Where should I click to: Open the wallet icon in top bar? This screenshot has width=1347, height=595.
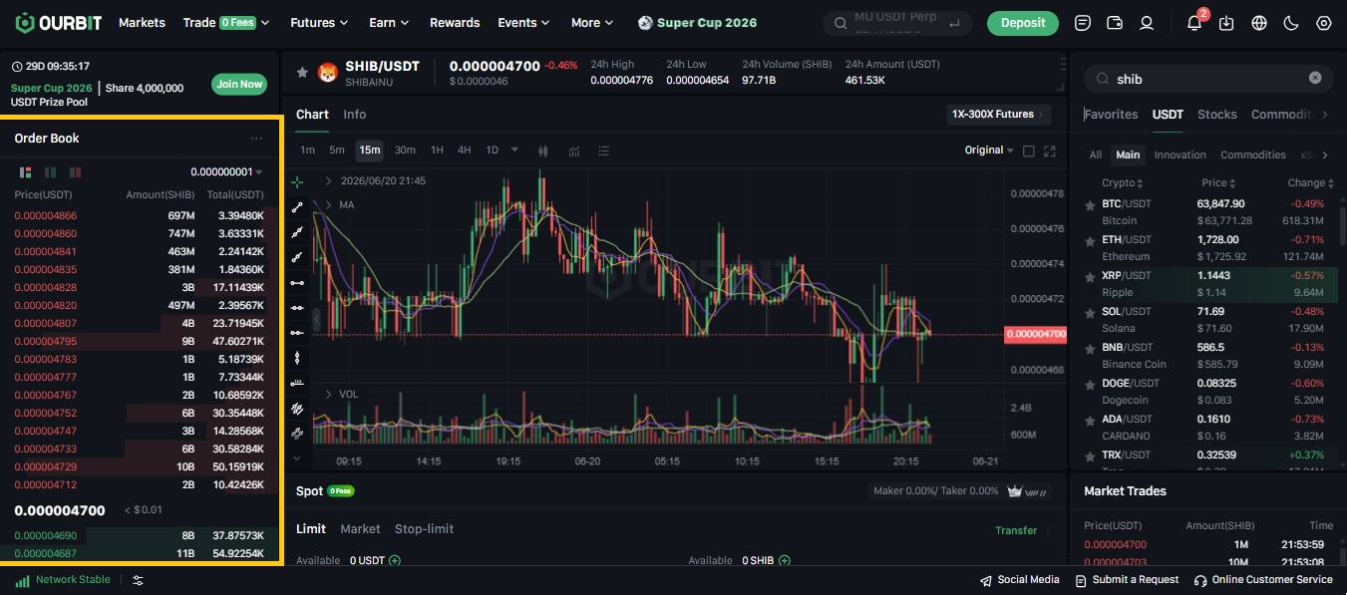click(x=1115, y=22)
